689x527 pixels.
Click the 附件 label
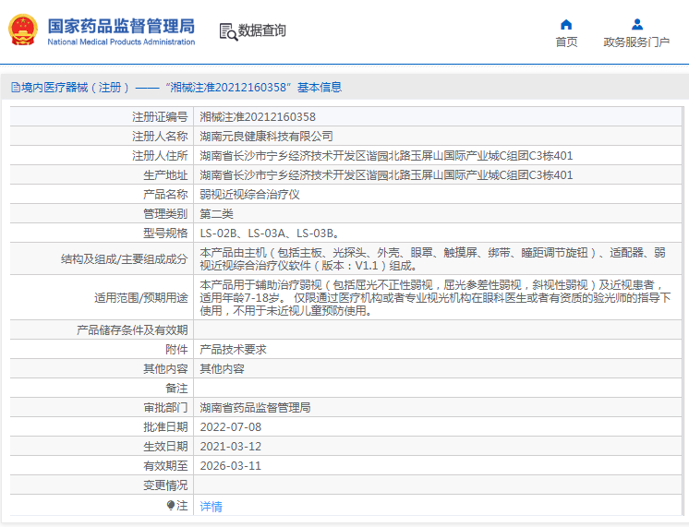[x=176, y=349]
